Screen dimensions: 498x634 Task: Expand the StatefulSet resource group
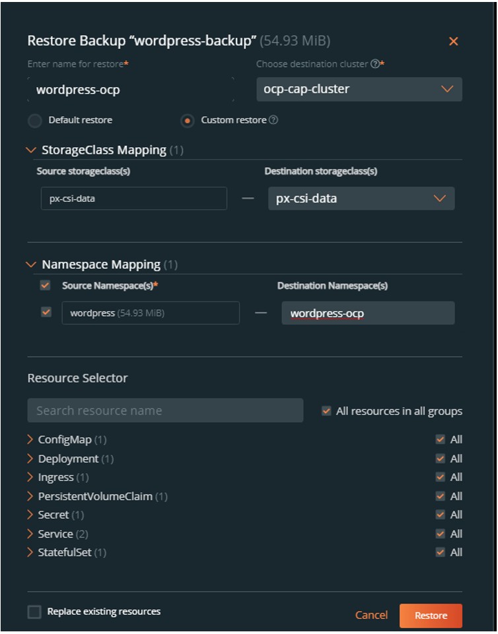click(x=30, y=552)
